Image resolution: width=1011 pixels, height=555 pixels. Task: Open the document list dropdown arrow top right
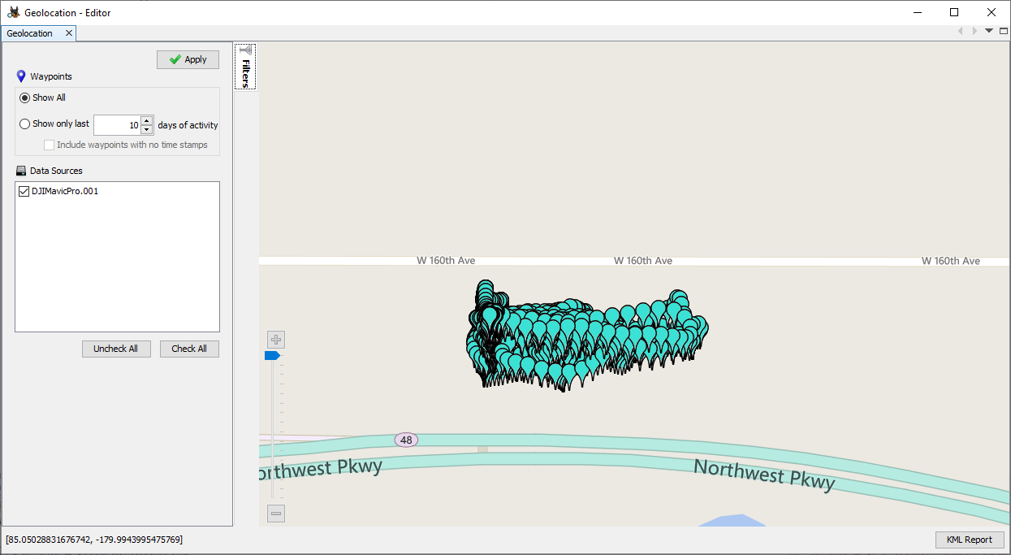click(x=988, y=30)
